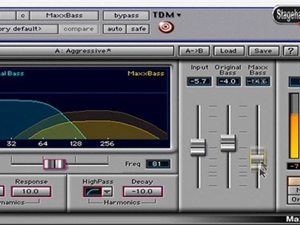Select the Original Bass value -4.0
The width and height of the screenshot is (300, 225).
click(x=228, y=81)
